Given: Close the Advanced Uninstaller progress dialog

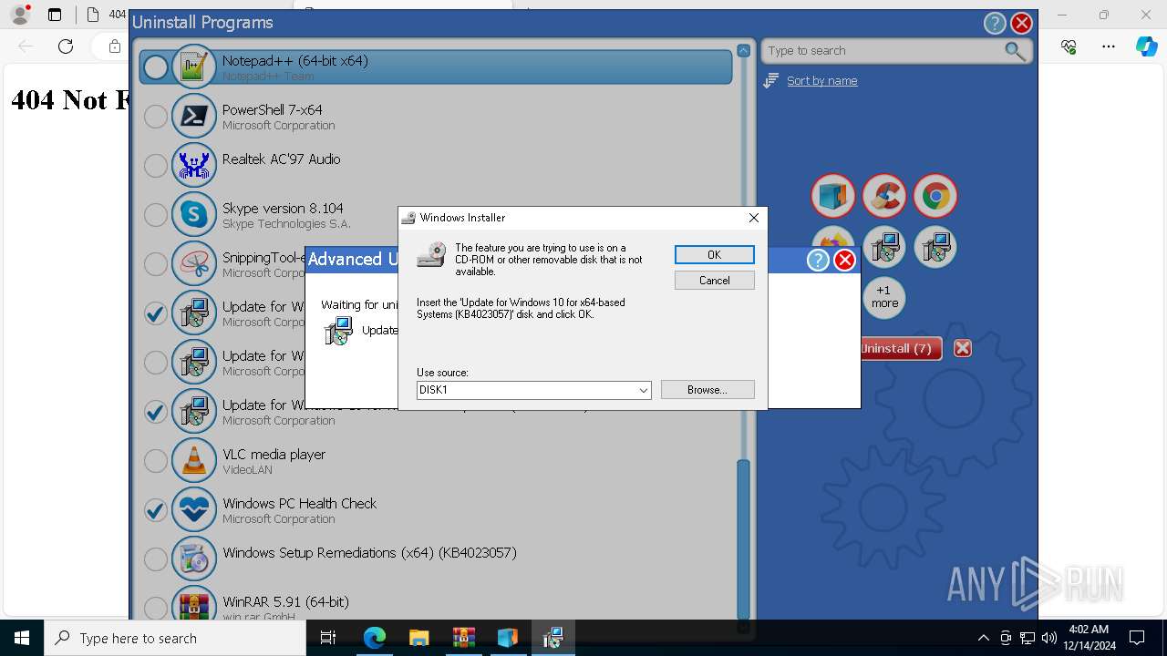Looking at the screenshot, I should tap(845, 261).
